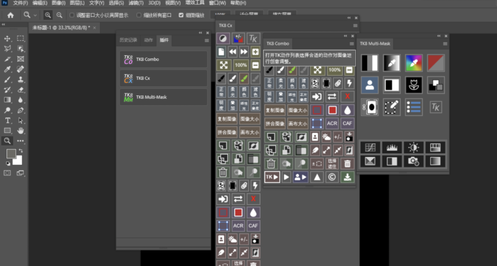Add Levels histogram adjustment in Multi-Mask
Viewport: 497px width, 266px height.
(x=392, y=147)
